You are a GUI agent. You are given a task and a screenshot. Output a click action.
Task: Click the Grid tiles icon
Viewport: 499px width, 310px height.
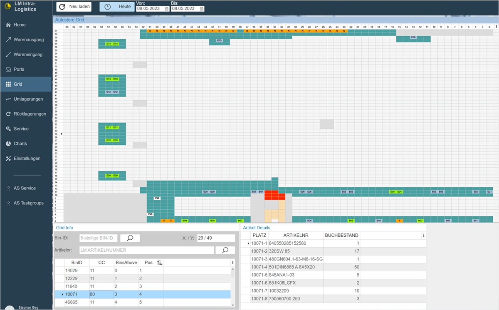[8, 84]
